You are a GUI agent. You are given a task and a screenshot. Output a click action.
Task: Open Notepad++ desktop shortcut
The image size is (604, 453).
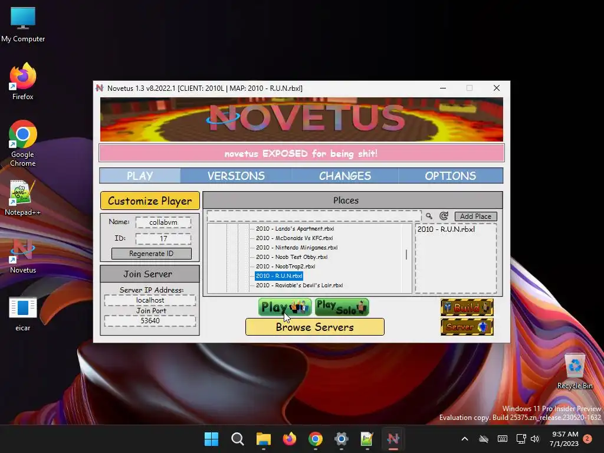click(23, 198)
